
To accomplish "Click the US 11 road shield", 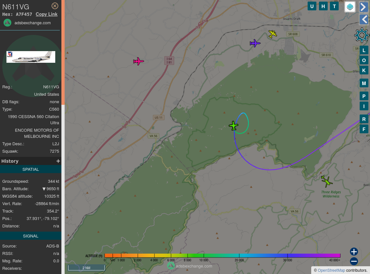I will pyautogui.click(x=159, y=117).
